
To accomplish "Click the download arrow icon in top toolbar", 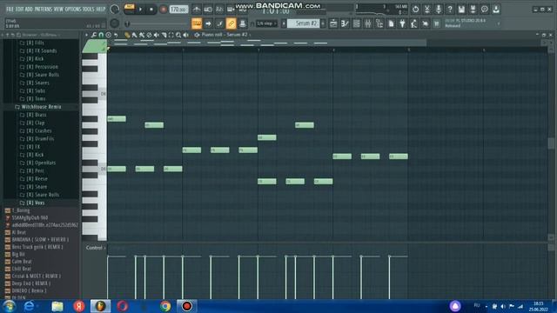I will [496, 10].
